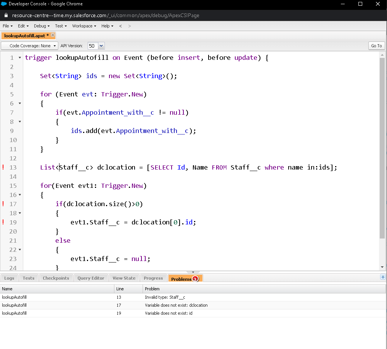
Task: Click the forward navigation arrow in menu bar
Action: (x=130, y=26)
